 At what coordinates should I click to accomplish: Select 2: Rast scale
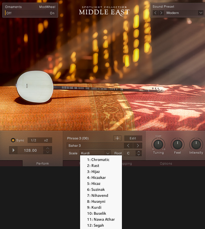point(101,166)
